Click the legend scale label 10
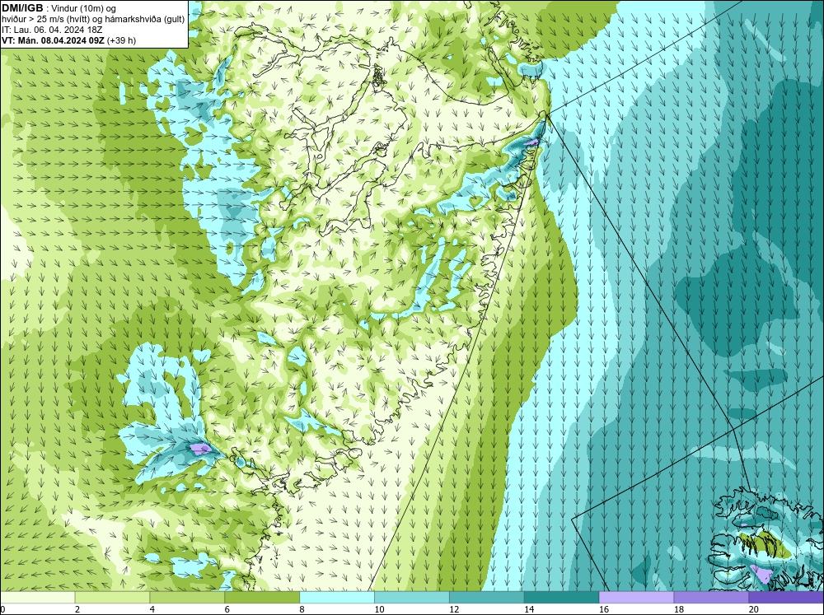The width and height of the screenshot is (824, 615). (379, 609)
